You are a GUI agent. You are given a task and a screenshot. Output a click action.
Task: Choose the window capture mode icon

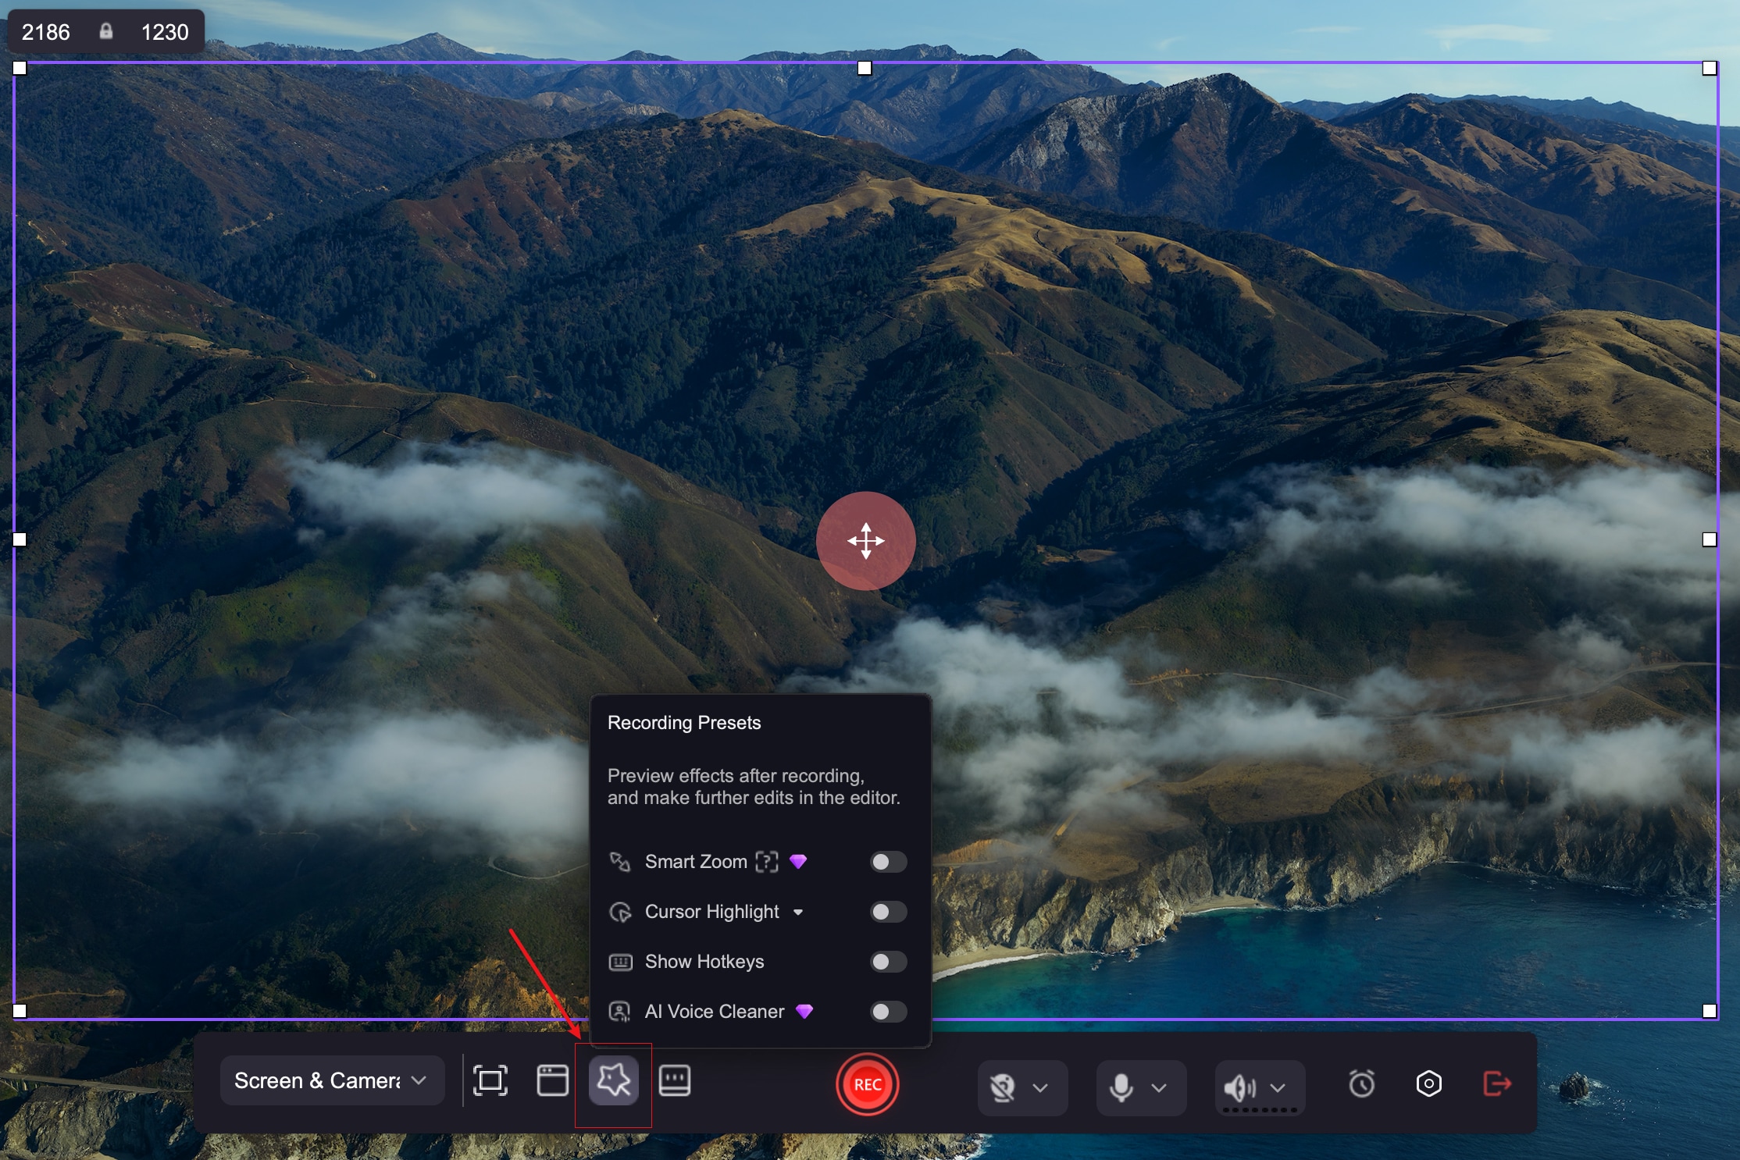[x=552, y=1081]
